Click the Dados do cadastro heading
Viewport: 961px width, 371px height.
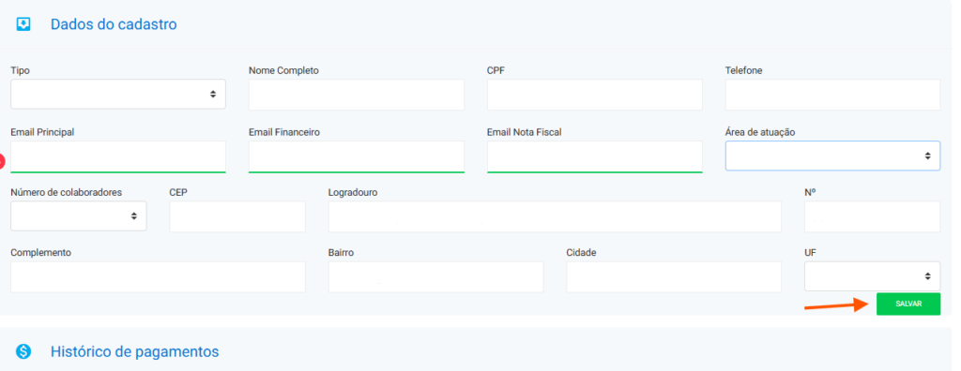pos(114,24)
